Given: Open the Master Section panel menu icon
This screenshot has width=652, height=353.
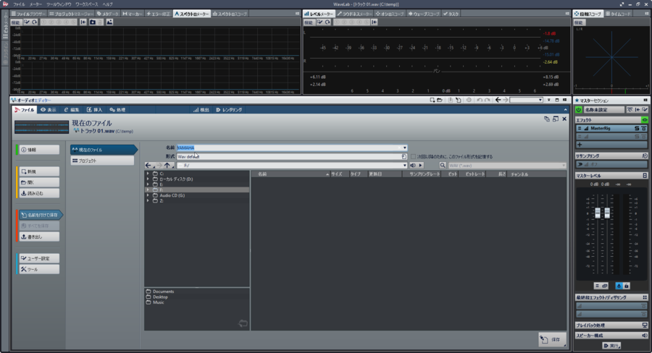Looking at the screenshot, I should click(645, 100).
